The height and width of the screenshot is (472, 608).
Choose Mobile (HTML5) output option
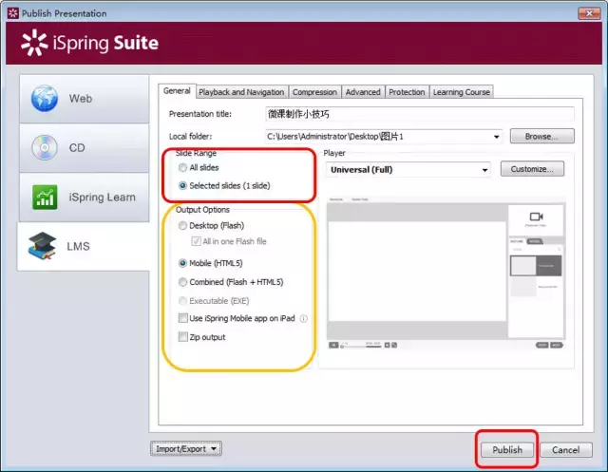[x=182, y=263]
